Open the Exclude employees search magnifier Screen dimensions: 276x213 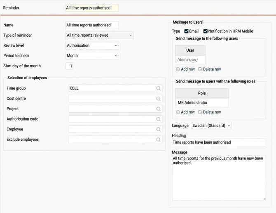[158, 140]
